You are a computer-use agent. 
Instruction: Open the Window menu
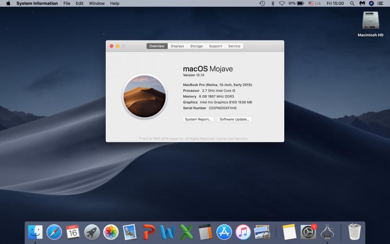click(x=97, y=3)
